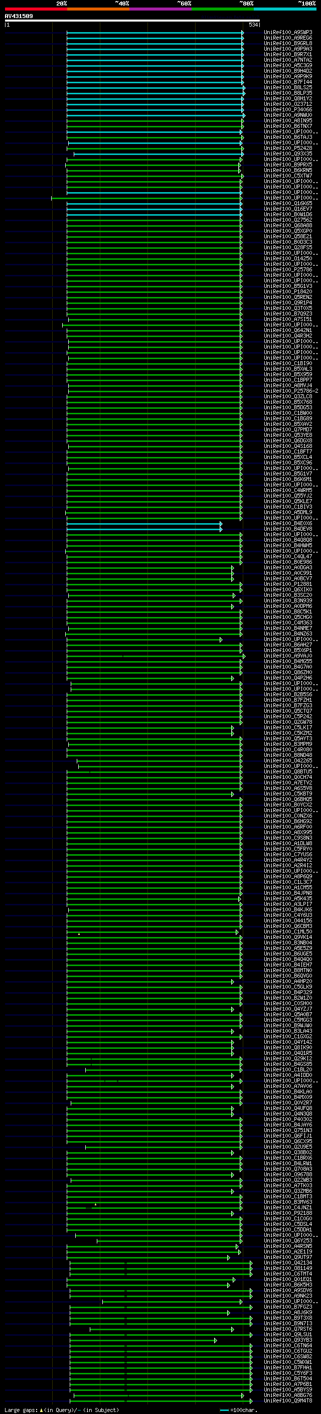321x1414 pixels.
Task: Click label UniRef100_P34066
Action: coord(288,110)
